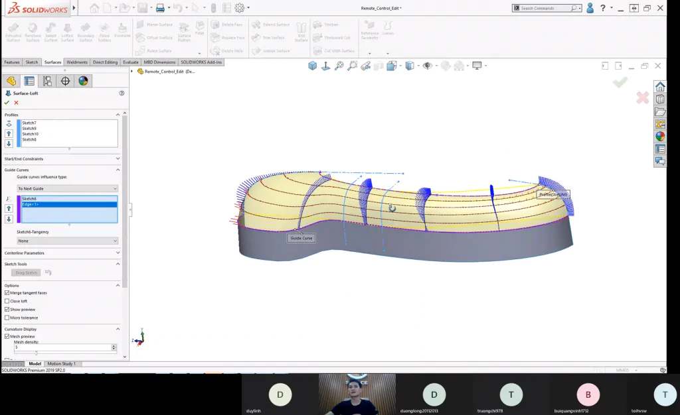The width and height of the screenshot is (680, 415).
Task: Toggle the Show preview checkbox
Action: [x=7, y=310]
